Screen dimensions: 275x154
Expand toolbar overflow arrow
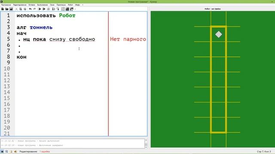pos(75,9)
